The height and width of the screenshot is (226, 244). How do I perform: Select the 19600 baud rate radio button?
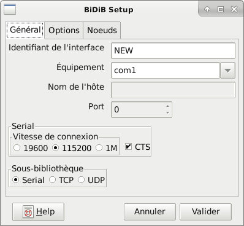coord(17,148)
